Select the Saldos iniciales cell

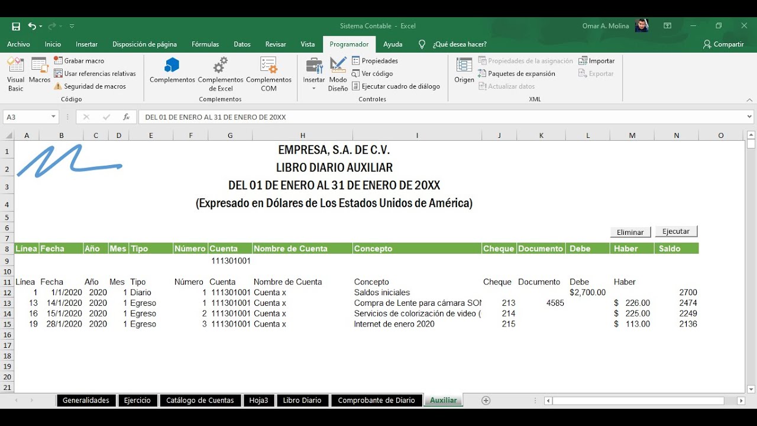pos(417,292)
